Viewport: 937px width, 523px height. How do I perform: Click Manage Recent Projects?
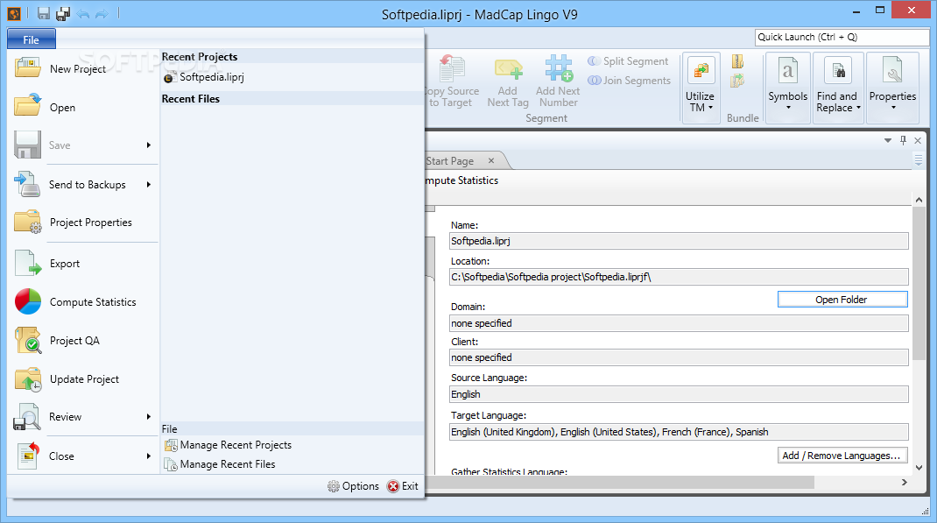[229, 445]
